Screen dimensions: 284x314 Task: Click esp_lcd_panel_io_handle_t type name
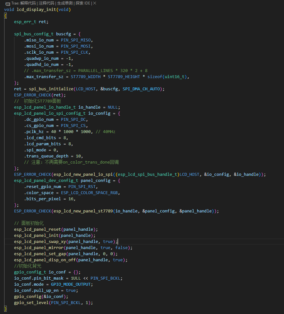click(x=45, y=107)
